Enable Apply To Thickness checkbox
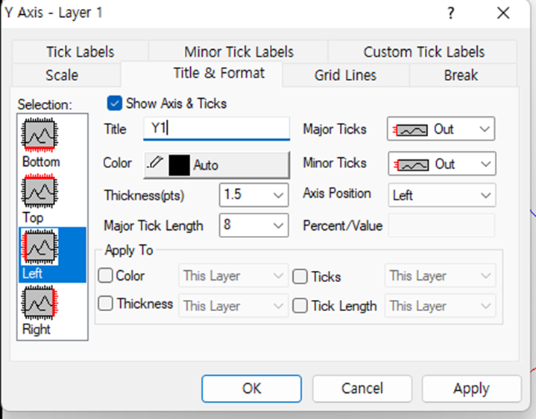The image size is (536, 419). click(x=105, y=304)
